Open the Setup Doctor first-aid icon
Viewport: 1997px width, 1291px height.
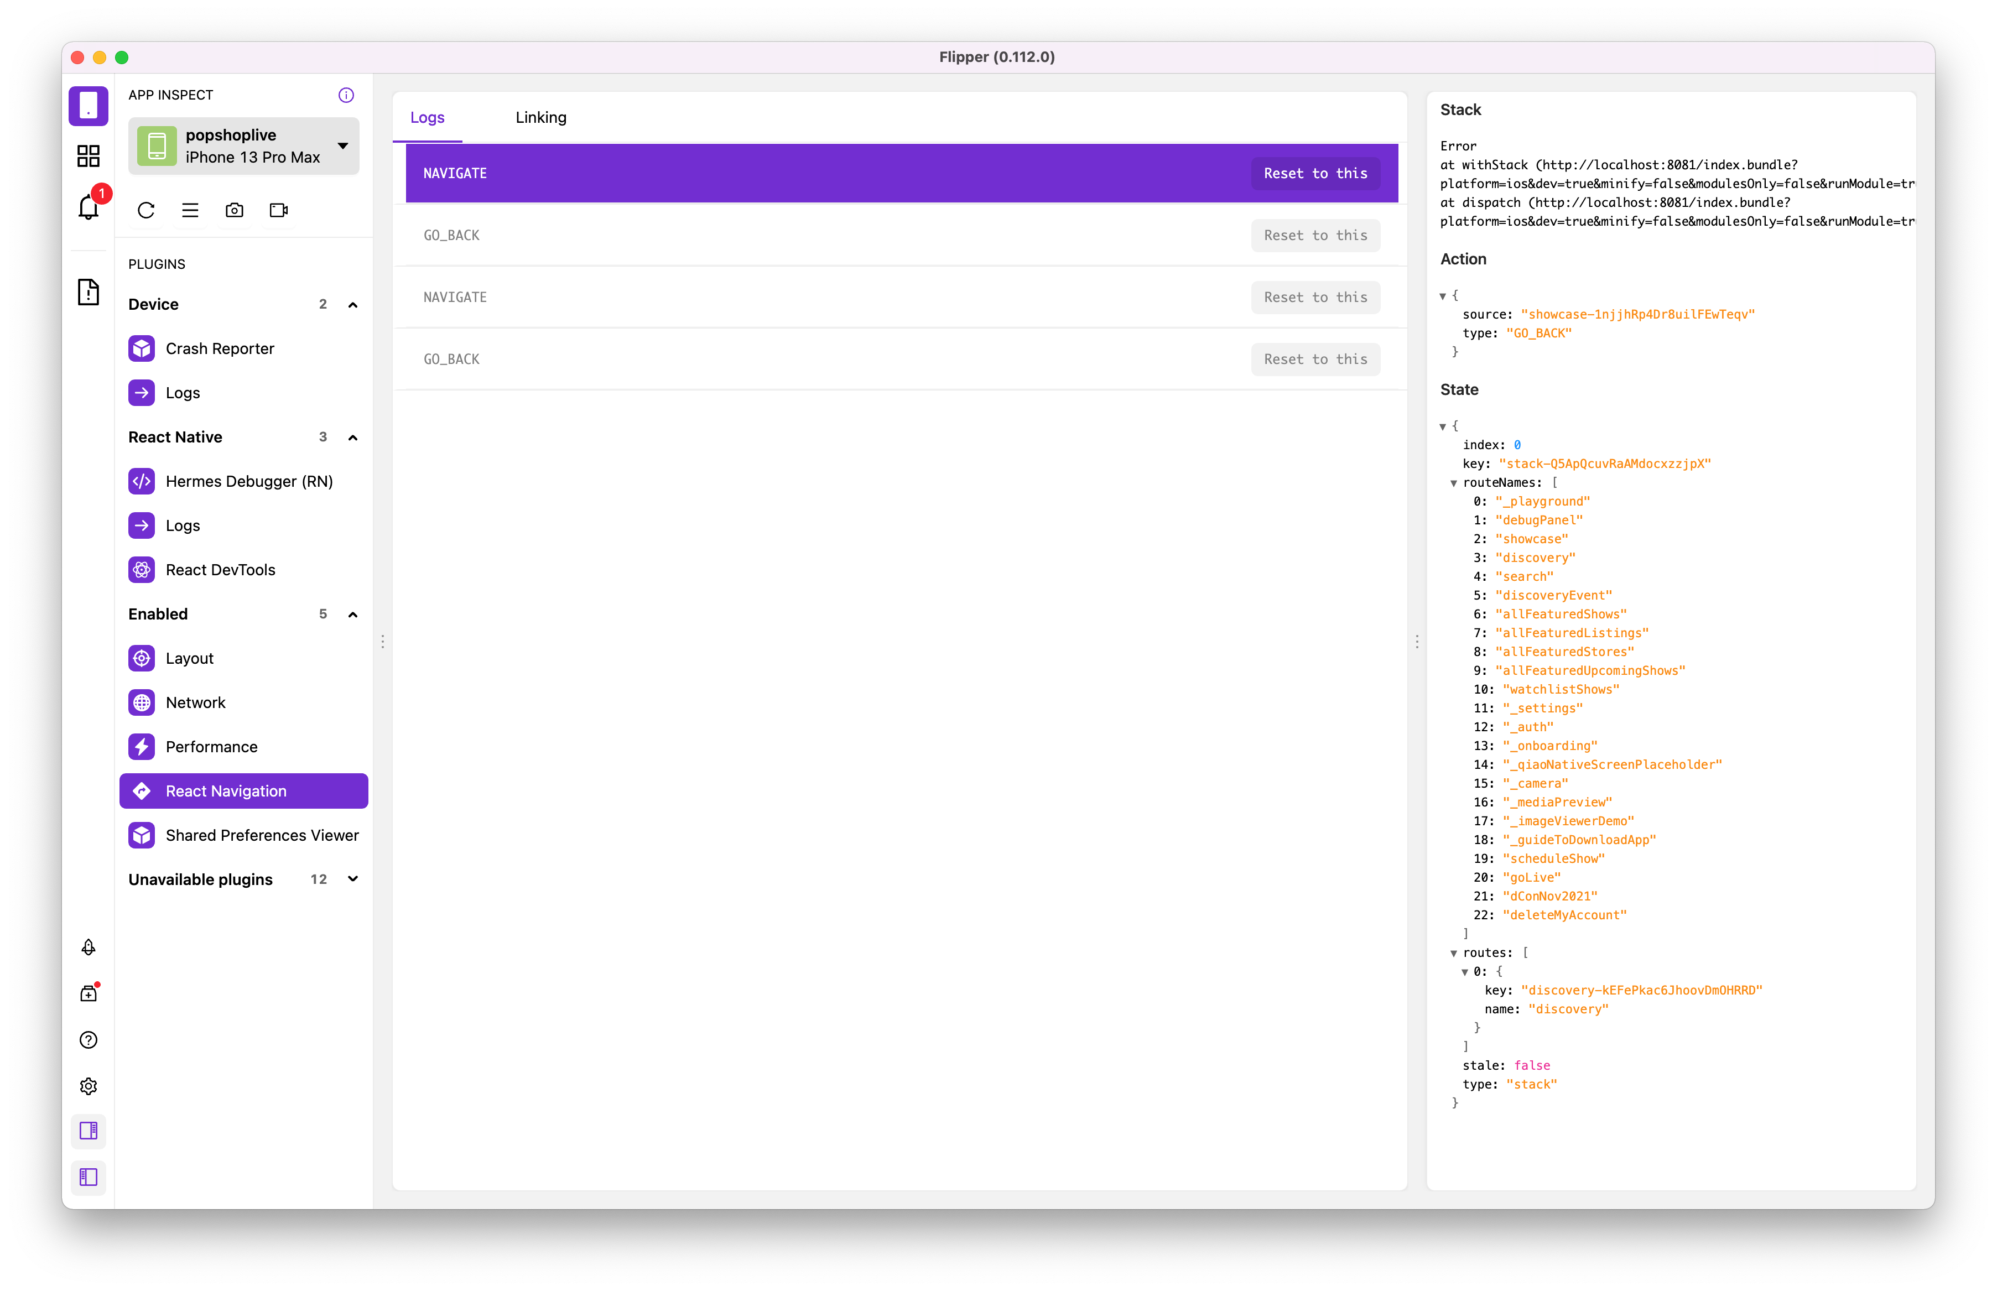click(x=89, y=993)
